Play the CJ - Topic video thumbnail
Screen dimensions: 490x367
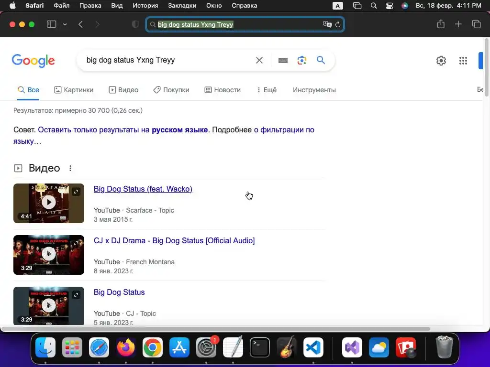[x=49, y=305]
